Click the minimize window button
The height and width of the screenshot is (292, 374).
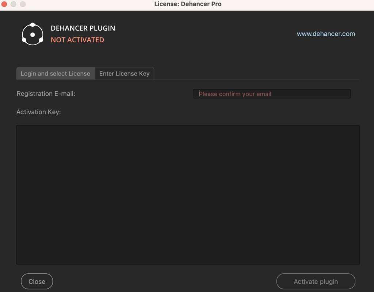click(x=14, y=4)
